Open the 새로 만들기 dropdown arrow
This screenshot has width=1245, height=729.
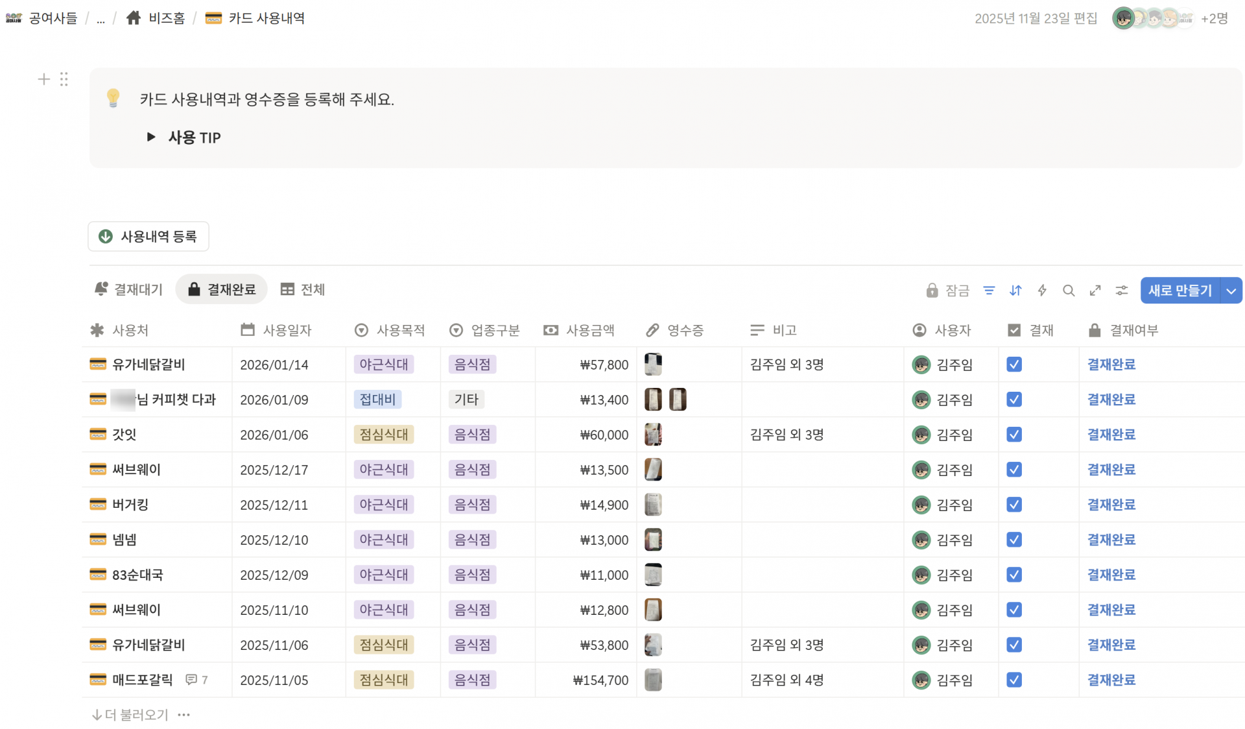click(x=1231, y=291)
